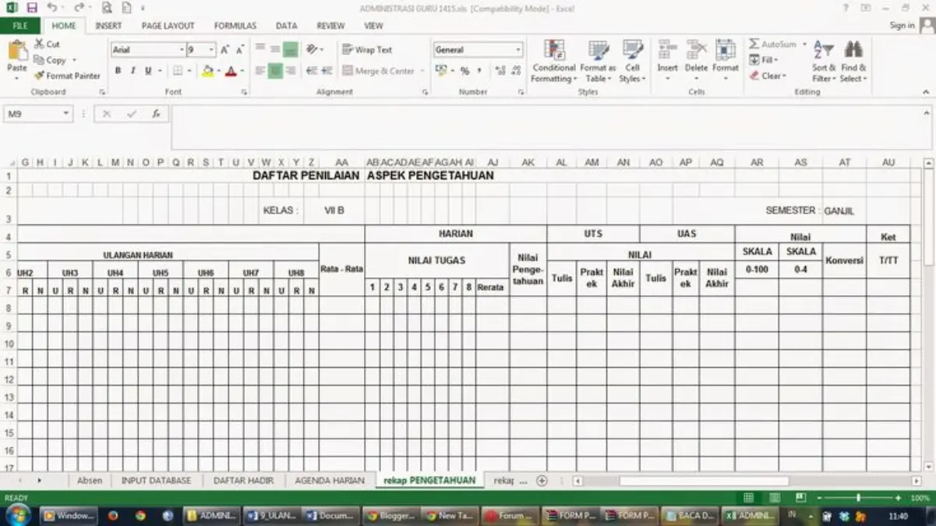Open General number format dropdown

point(518,50)
